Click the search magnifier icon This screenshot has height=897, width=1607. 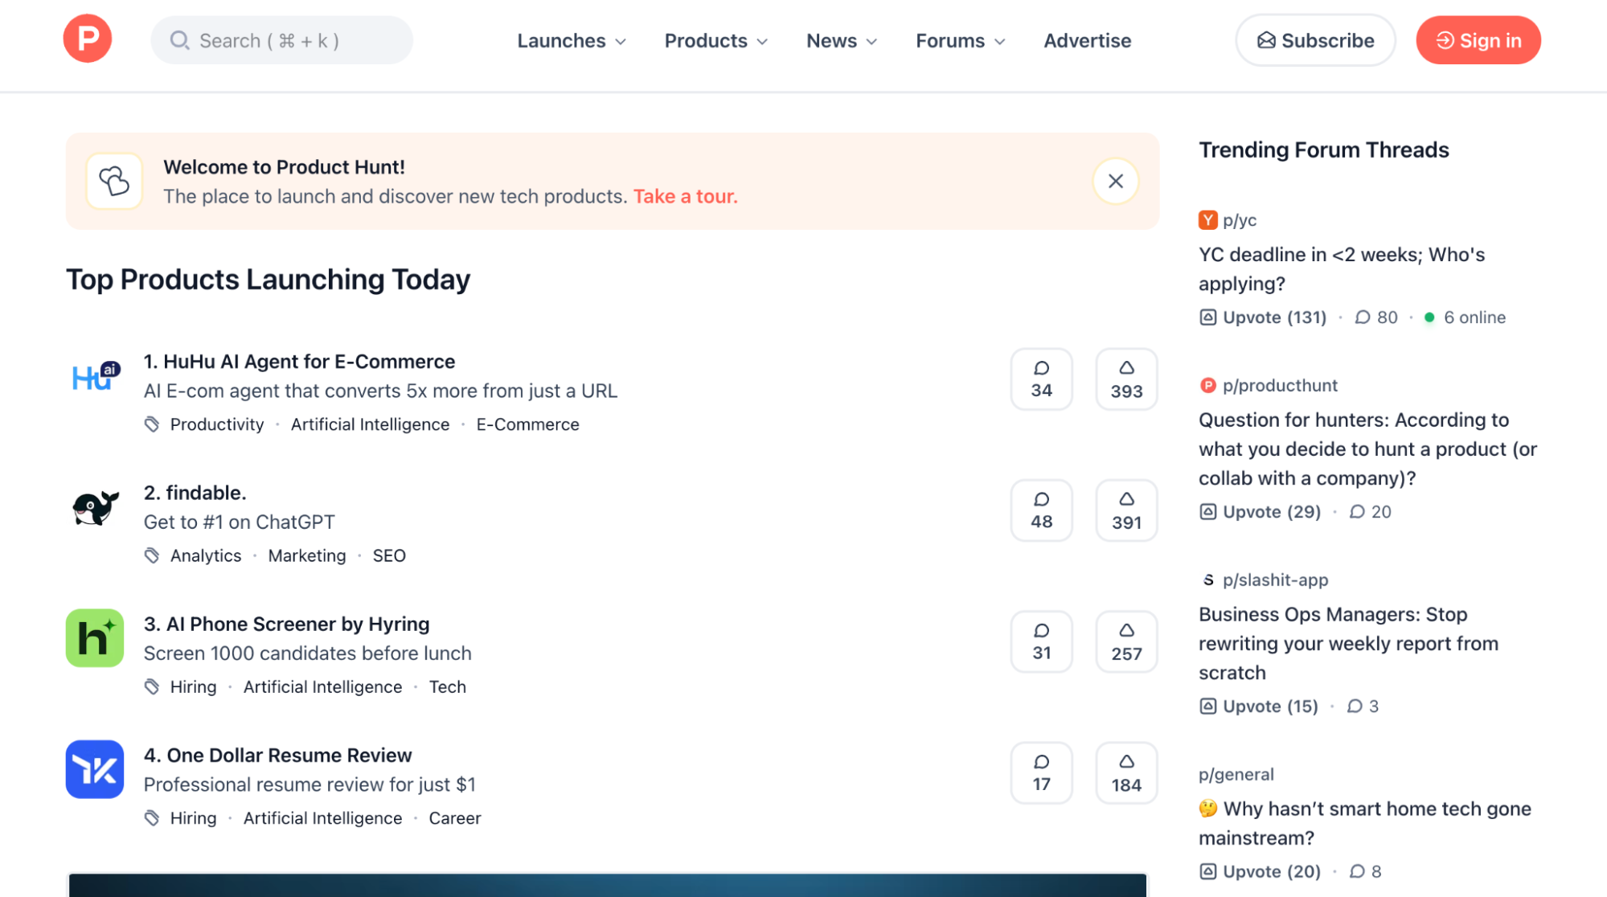pos(180,39)
